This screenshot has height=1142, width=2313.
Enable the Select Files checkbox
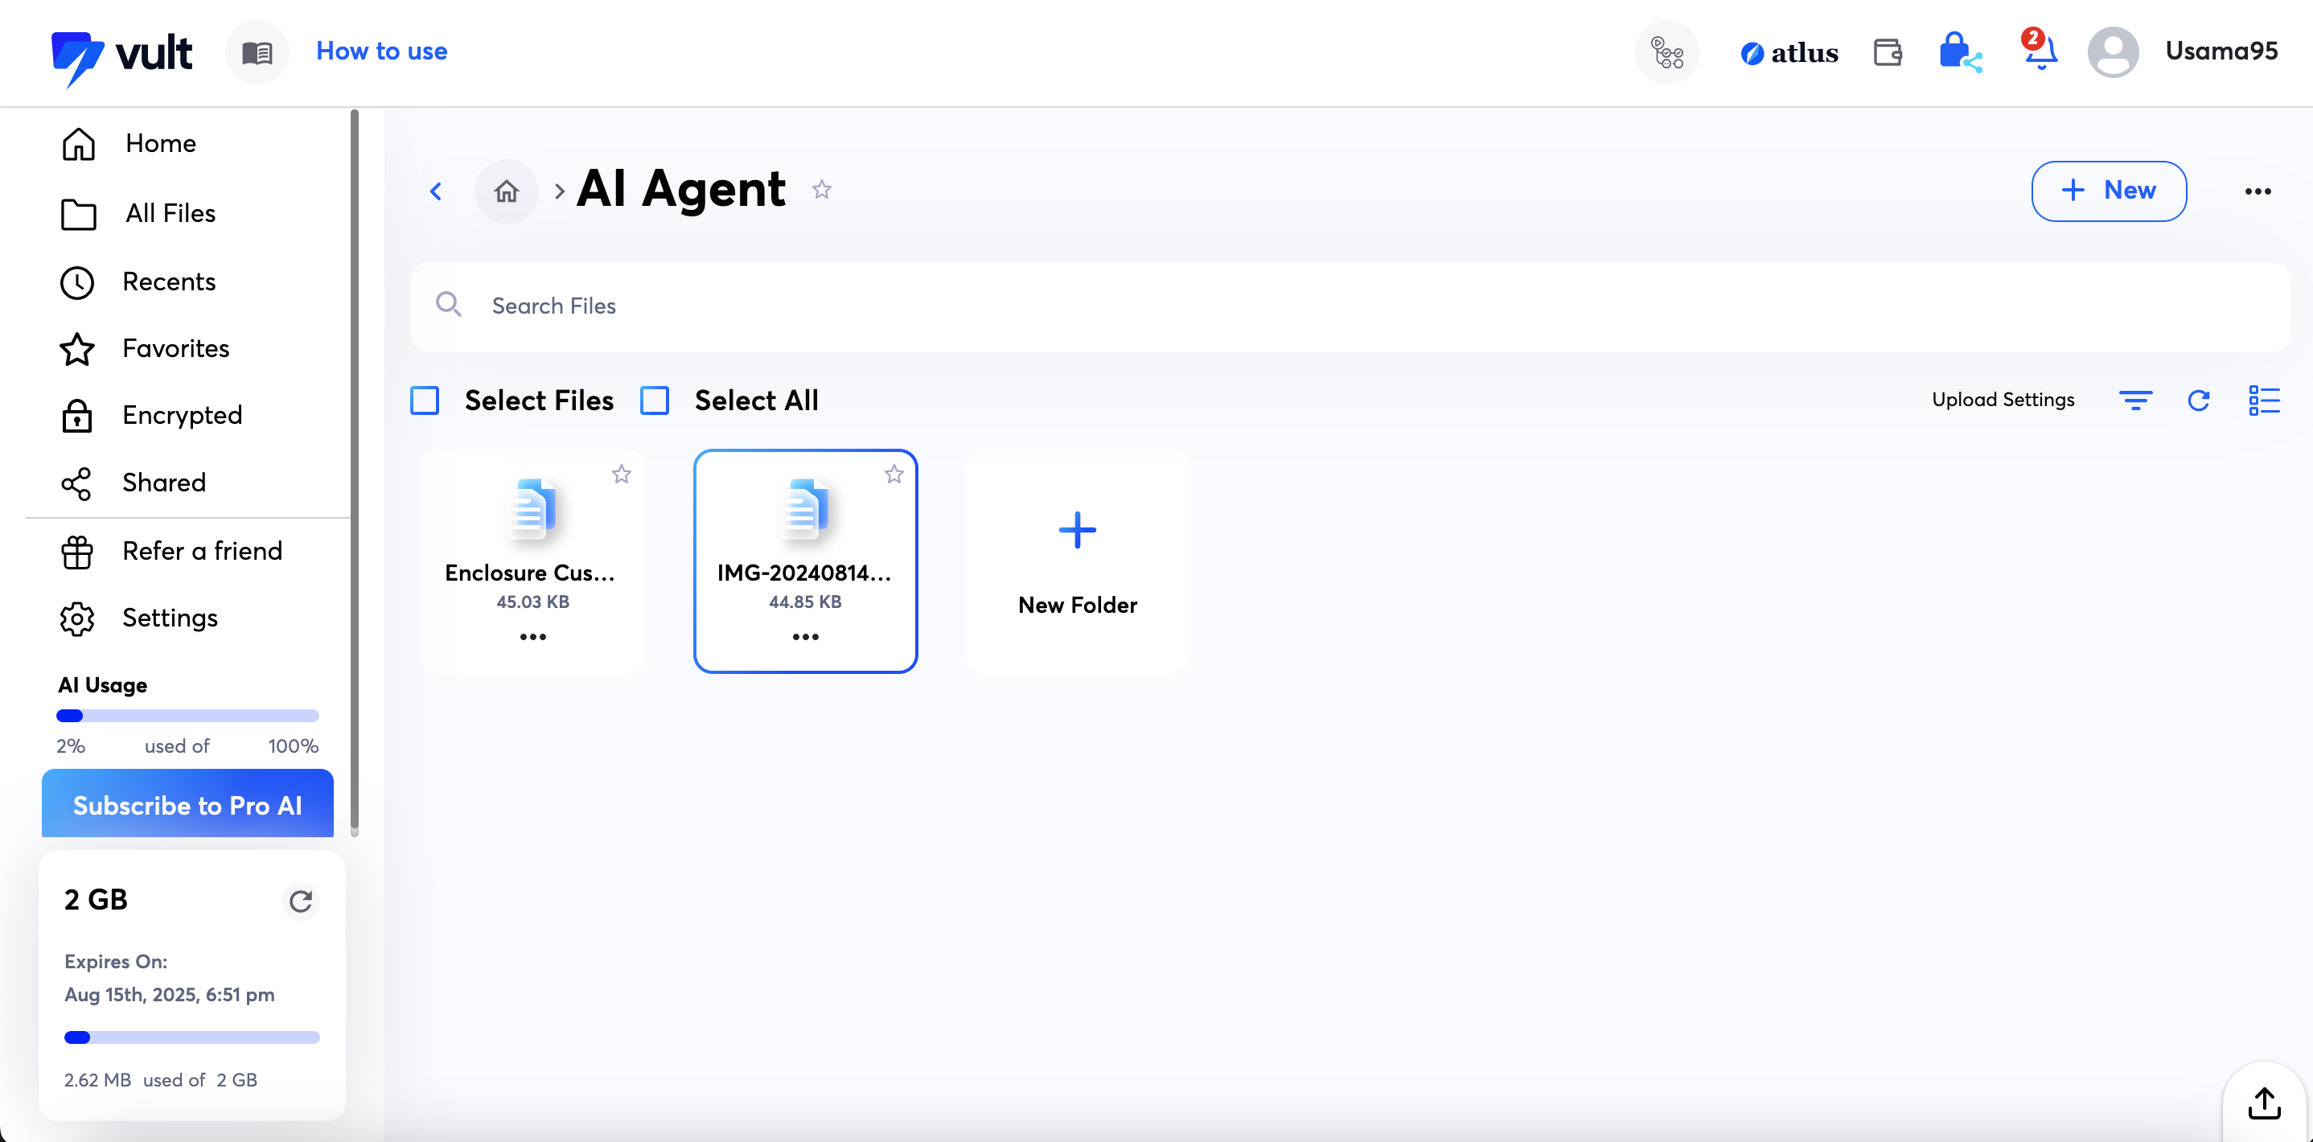click(x=425, y=401)
